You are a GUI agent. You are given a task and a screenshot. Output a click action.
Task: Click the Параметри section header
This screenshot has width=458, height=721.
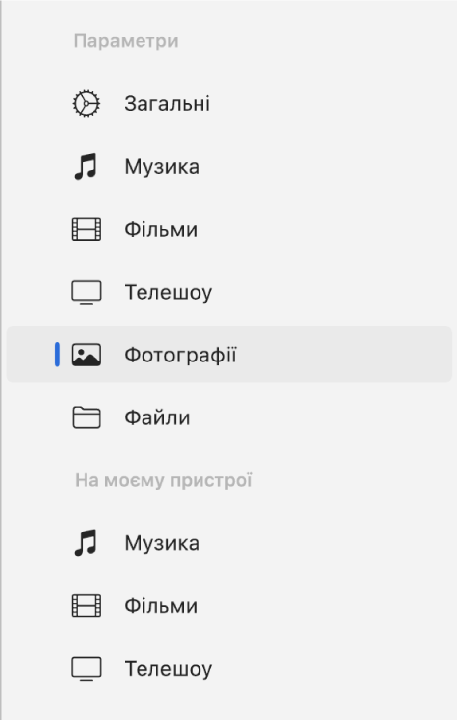point(126,41)
